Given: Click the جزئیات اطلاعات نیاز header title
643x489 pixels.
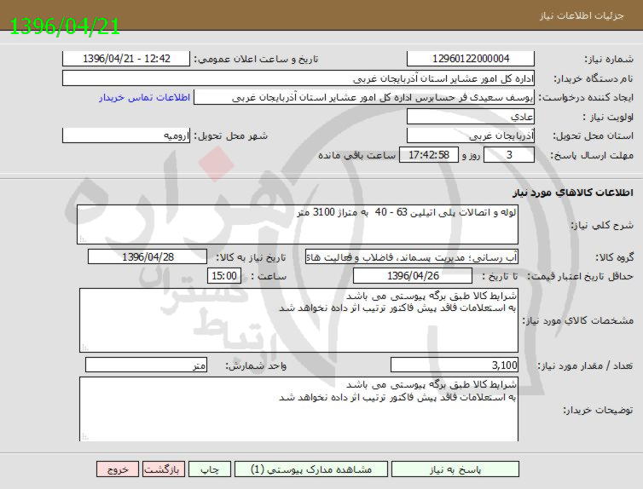Looking at the screenshot, I should coord(582,15).
